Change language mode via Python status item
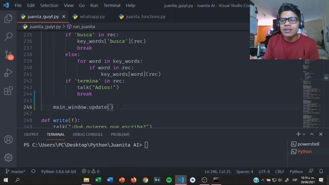This screenshot has width=329, height=185. (296, 172)
